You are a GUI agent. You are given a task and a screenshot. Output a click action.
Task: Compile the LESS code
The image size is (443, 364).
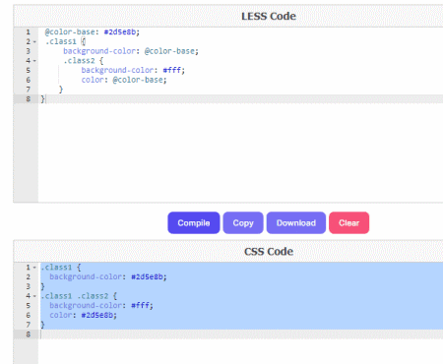(x=194, y=223)
